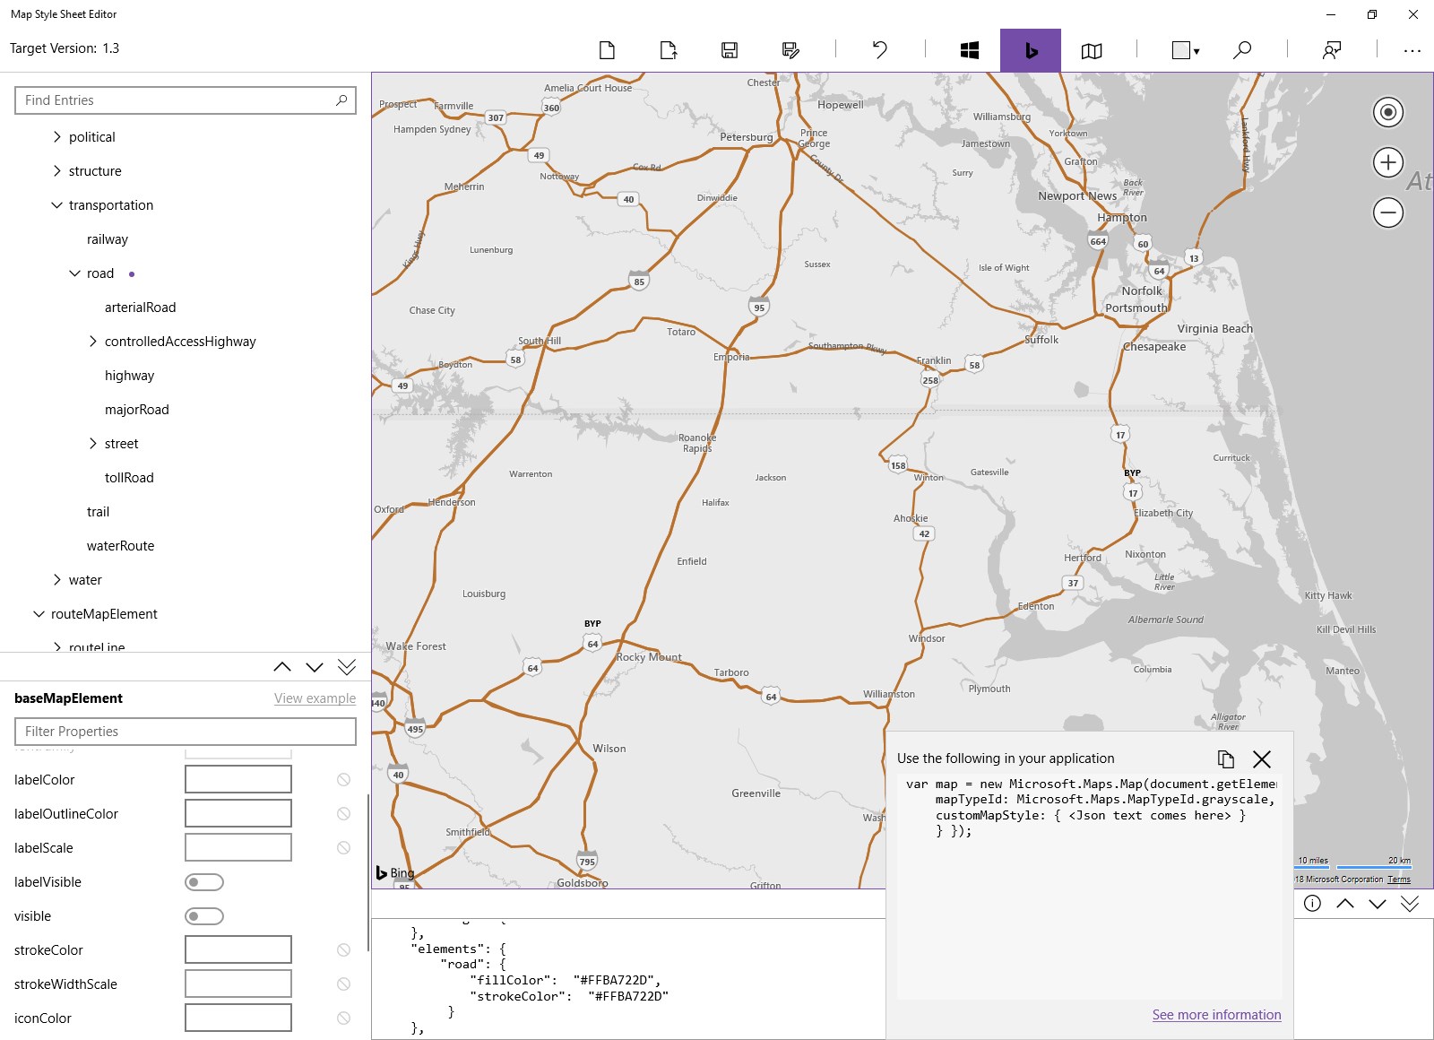Click the double-down chevron above baseMapElement
Image resolution: width=1434 pixels, height=1040 pixels.
point(347,667)
